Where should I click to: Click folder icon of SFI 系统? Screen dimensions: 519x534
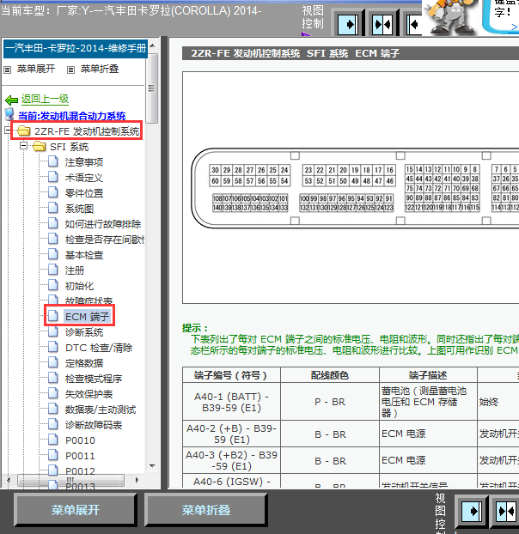pyautogui.click(x=40, y=147)
